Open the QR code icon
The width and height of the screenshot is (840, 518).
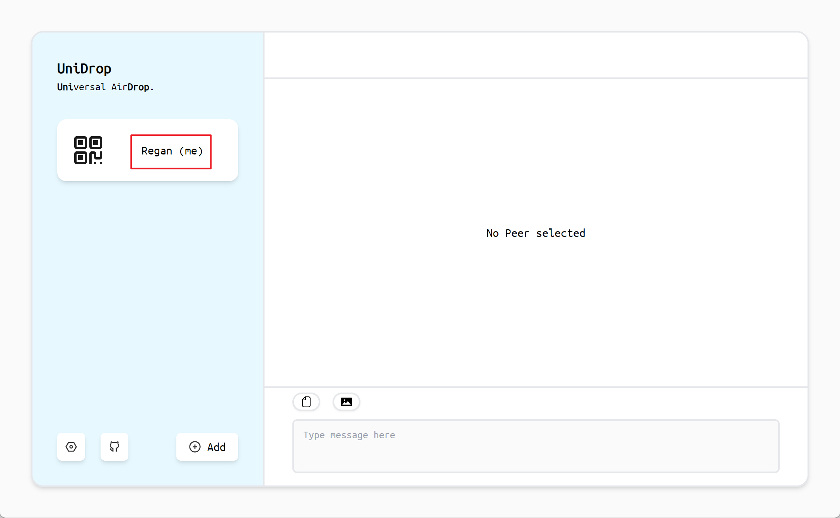88,150
